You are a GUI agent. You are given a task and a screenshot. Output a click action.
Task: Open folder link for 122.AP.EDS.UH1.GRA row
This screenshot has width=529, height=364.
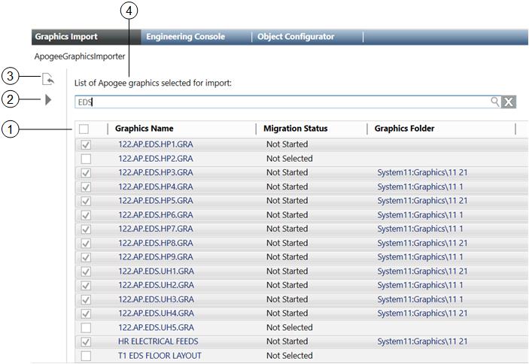coord(422,271)
